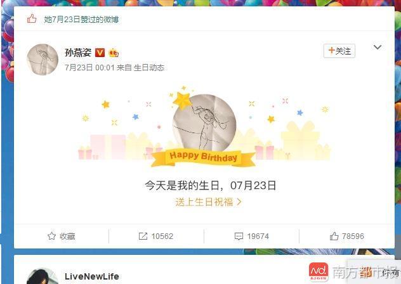This screenshot has width=401, height=284.
Task: Click the membership crown icon next to 孙燕姿
Action: pyautogui.click(x=114, y=53)
